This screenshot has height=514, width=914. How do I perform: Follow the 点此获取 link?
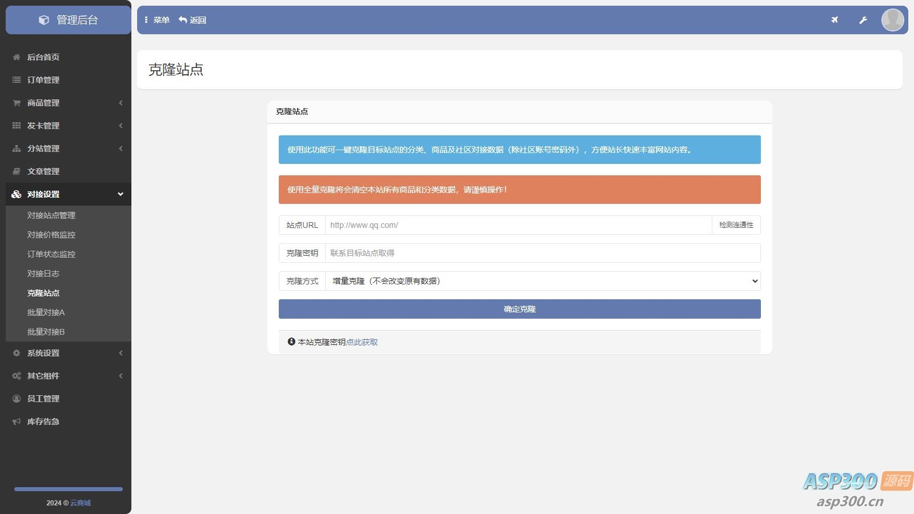click(362, 342)
